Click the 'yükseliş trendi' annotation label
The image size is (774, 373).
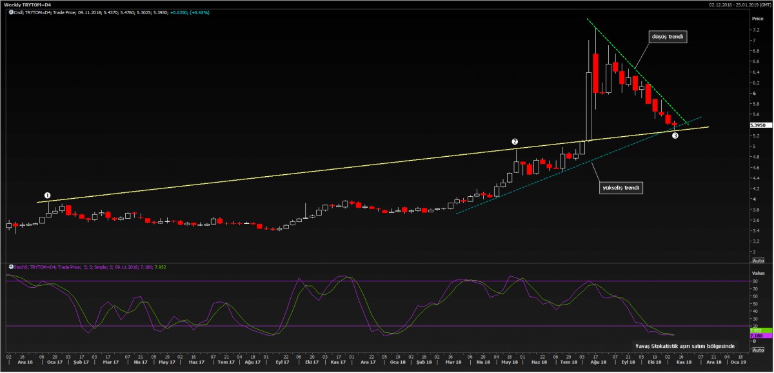(x=619, y=188)
